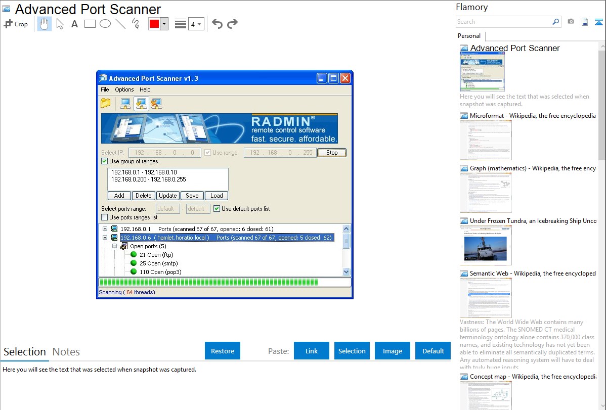
Task: Open the Graph (mathematics) snapshot thumbnail
Action: click(486, 193)
